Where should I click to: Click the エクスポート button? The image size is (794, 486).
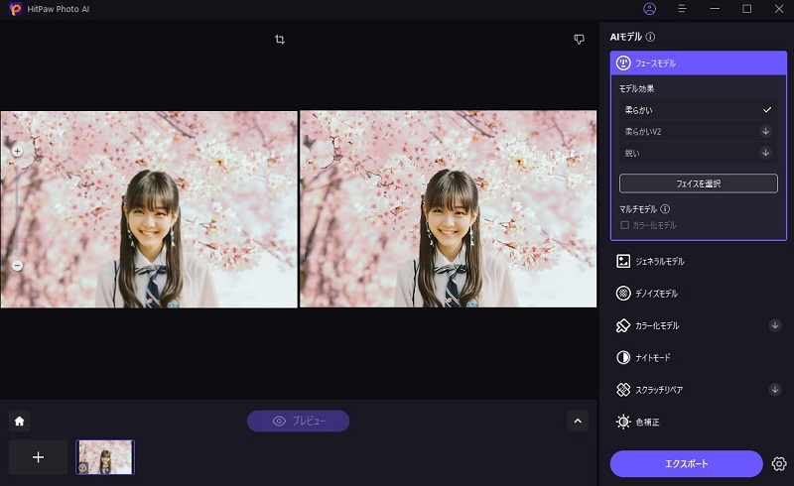tap(686, 464)
